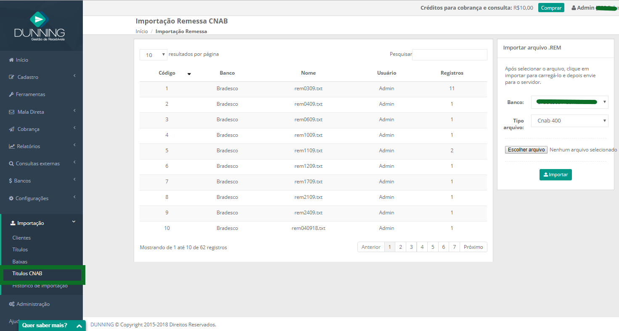Go to page 7 of results
The height and width of the screenshot is (331, 619).
(454, 247)
